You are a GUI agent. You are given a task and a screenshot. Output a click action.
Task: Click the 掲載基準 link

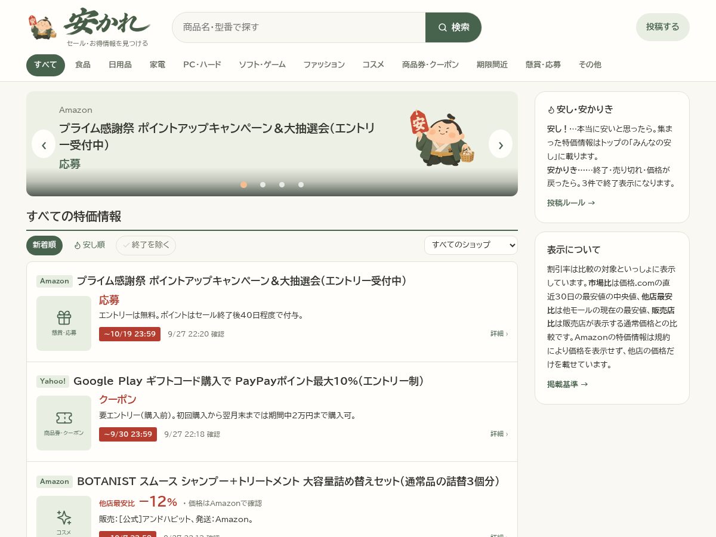[567, 384]
